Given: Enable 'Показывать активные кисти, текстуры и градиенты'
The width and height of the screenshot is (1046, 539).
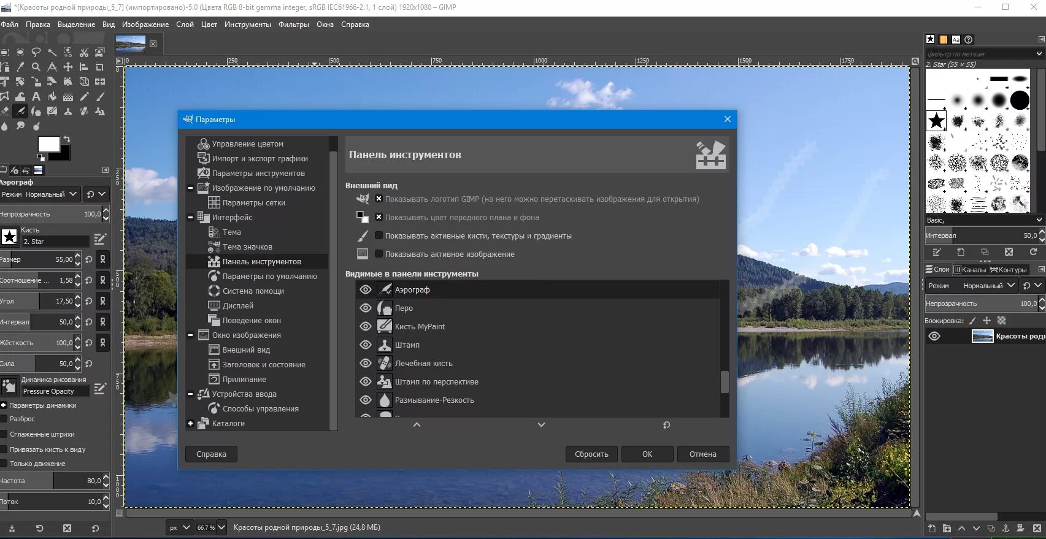Looking at the screenshot, I should tap(379, 235).
